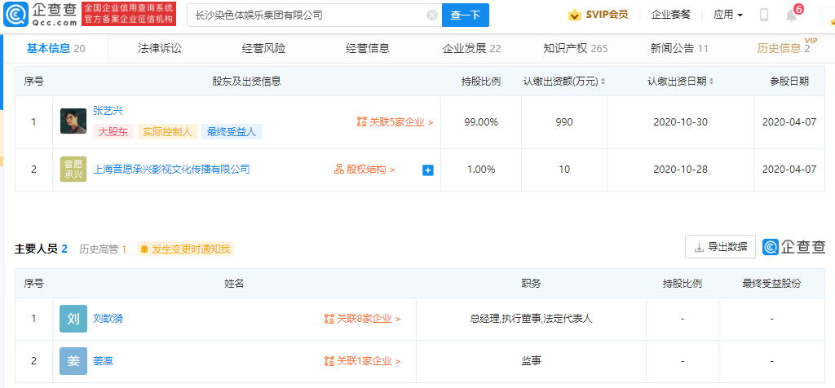Open shareholder 张艺兴 name link
This screenshot has width=835, height=388.
click(108, 111)
